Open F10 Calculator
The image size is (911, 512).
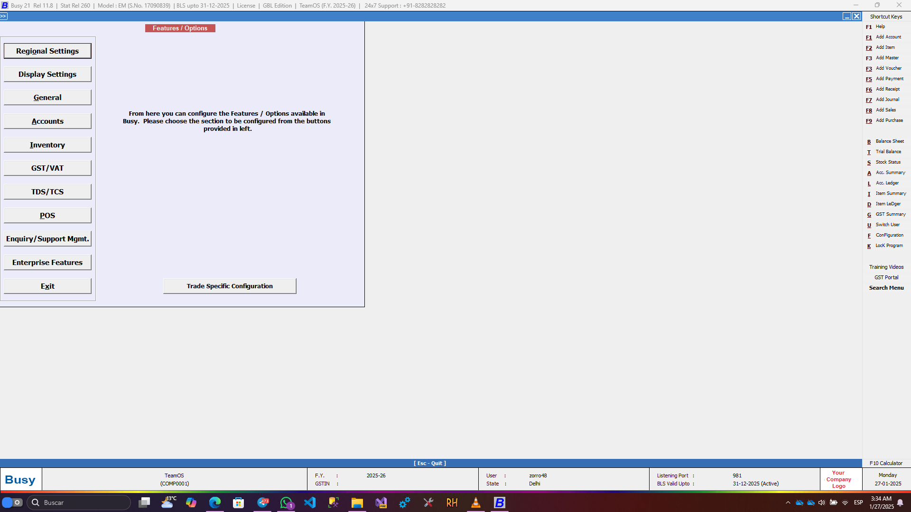(x=886, y=463)
